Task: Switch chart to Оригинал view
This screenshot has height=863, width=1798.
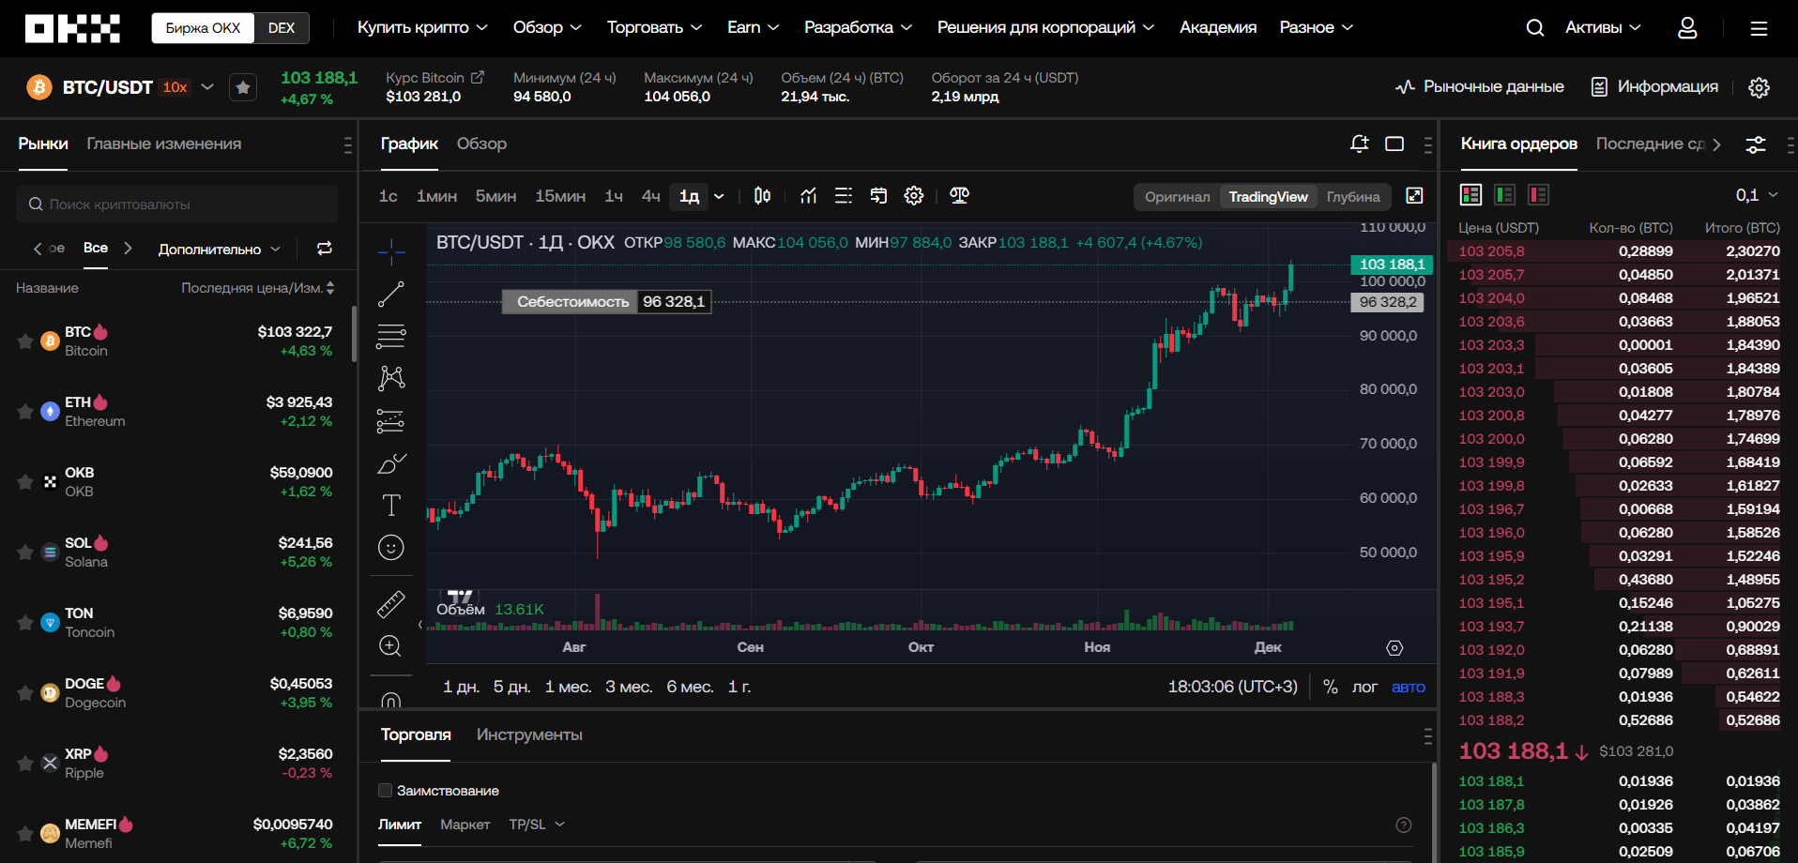Action: point(1177,196)
